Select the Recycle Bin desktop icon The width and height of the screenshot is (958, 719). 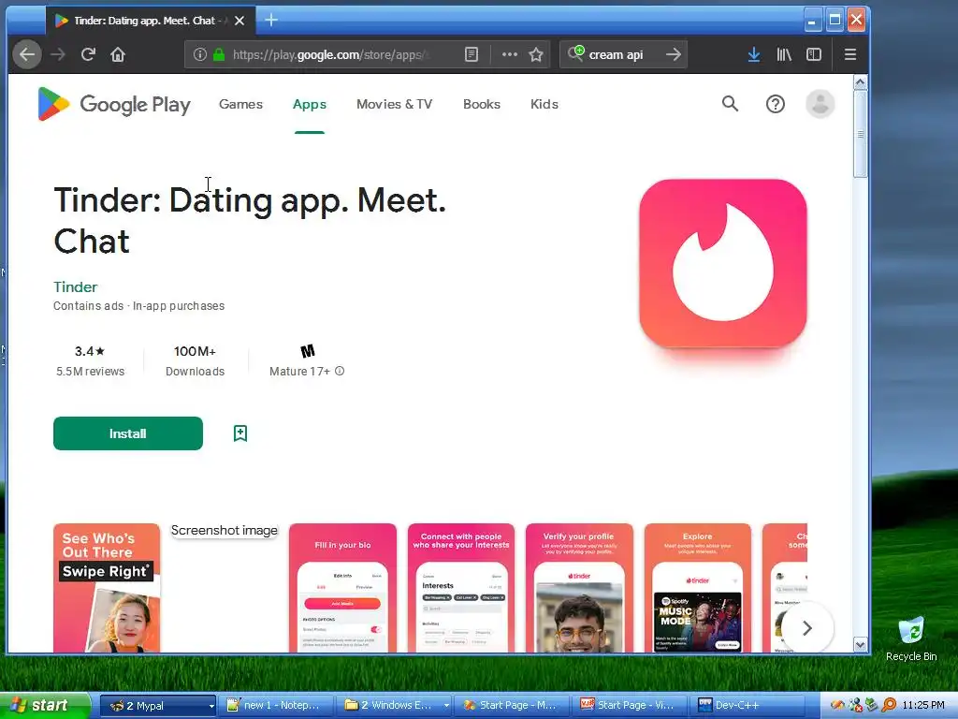click(x=911, y=638)
